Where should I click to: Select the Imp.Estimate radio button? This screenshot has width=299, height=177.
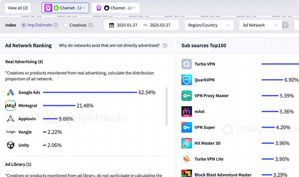24,25
